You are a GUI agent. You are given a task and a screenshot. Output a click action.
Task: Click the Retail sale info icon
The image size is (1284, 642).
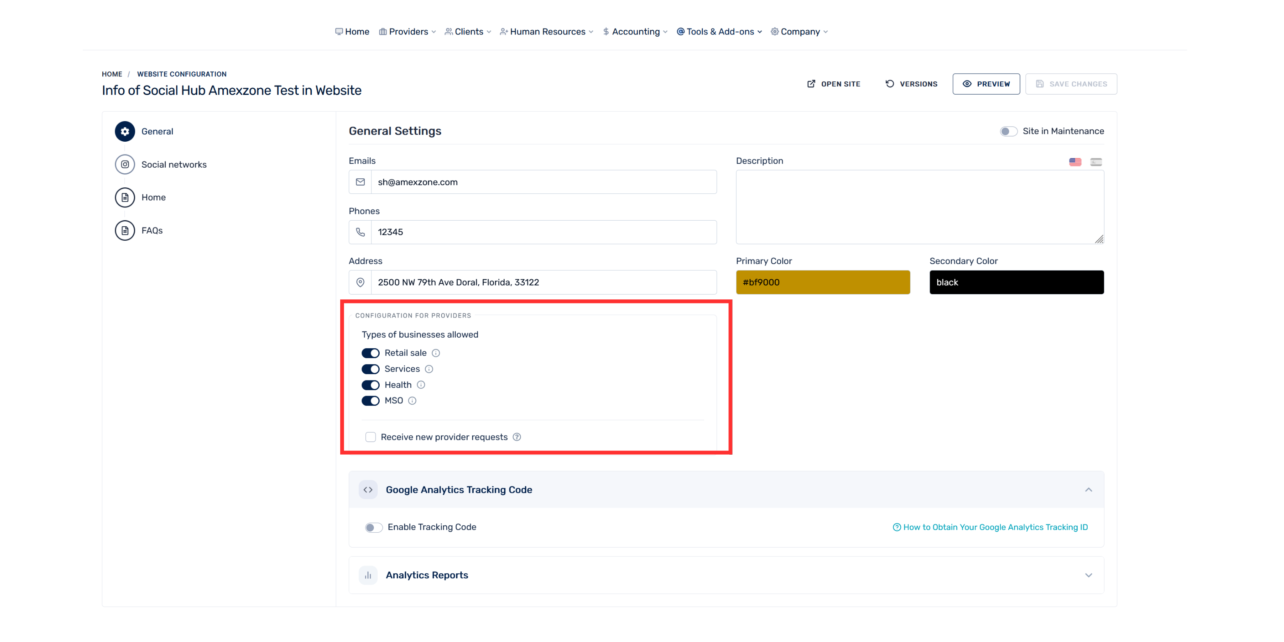[436, 353]
